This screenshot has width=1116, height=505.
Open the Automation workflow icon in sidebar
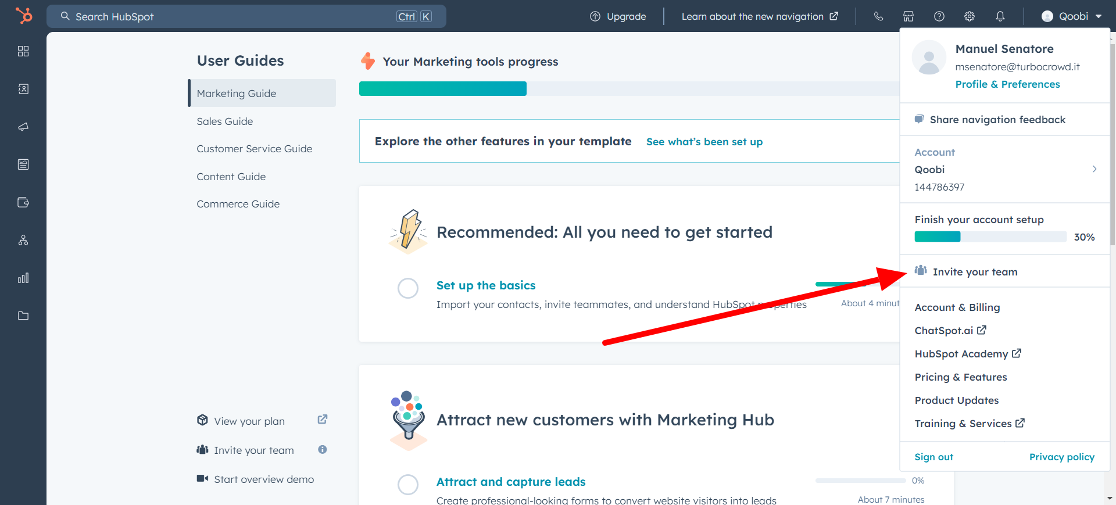click(23, 240)
